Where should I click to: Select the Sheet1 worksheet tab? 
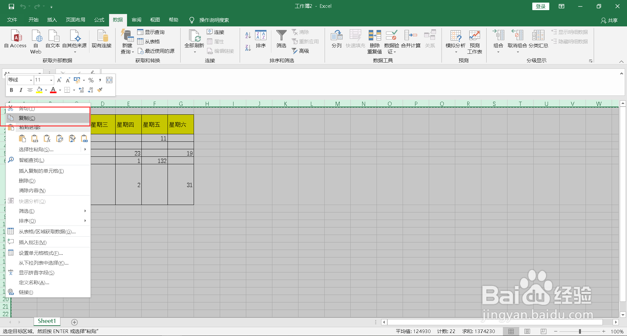point(47,321)
